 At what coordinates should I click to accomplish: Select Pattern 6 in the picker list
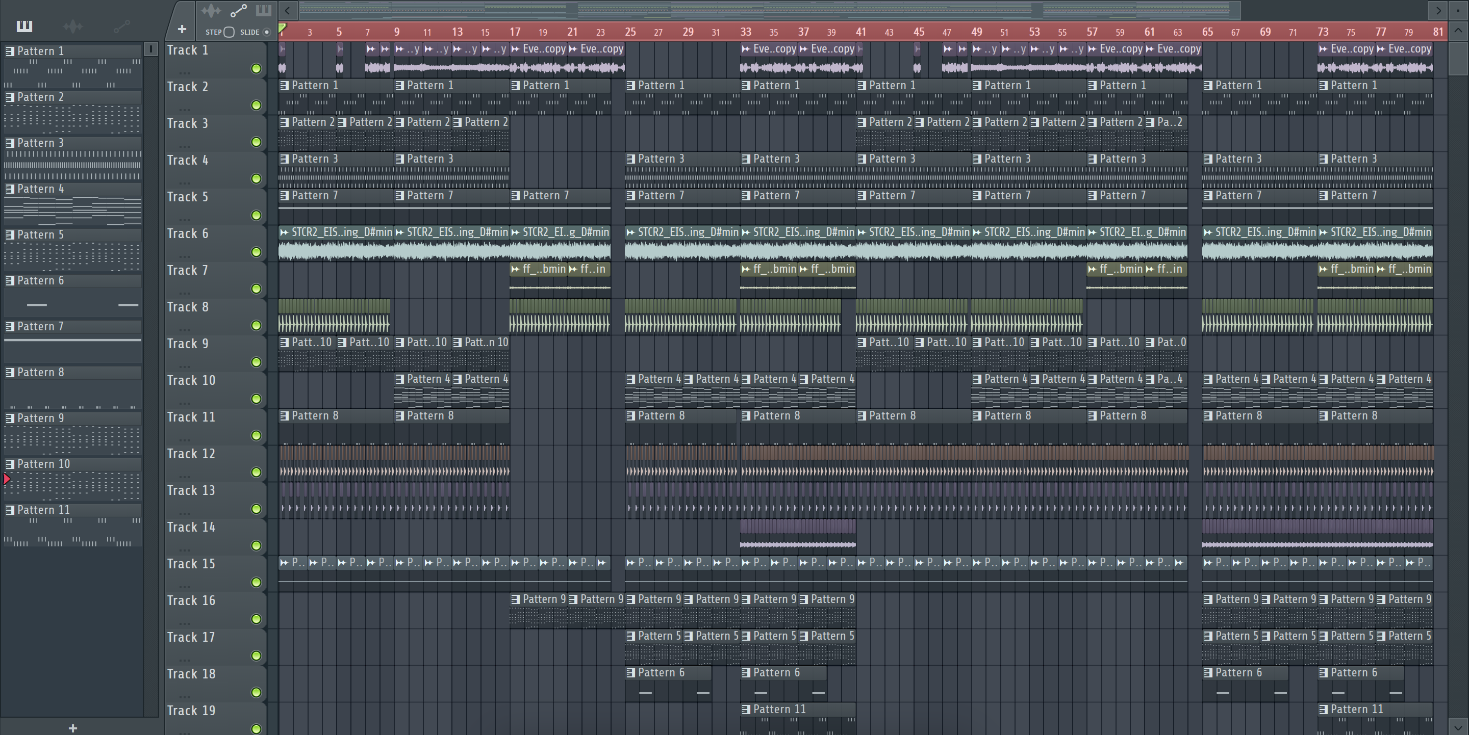coord(72,296)
